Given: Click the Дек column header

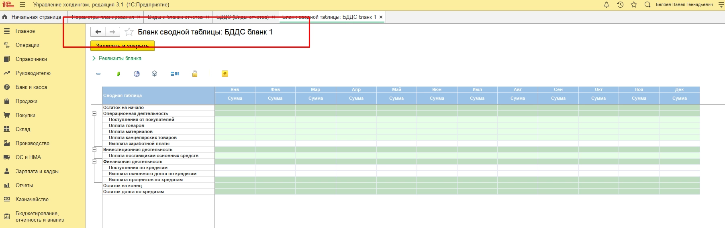Looking at the screenshot, I should [679, 89].
